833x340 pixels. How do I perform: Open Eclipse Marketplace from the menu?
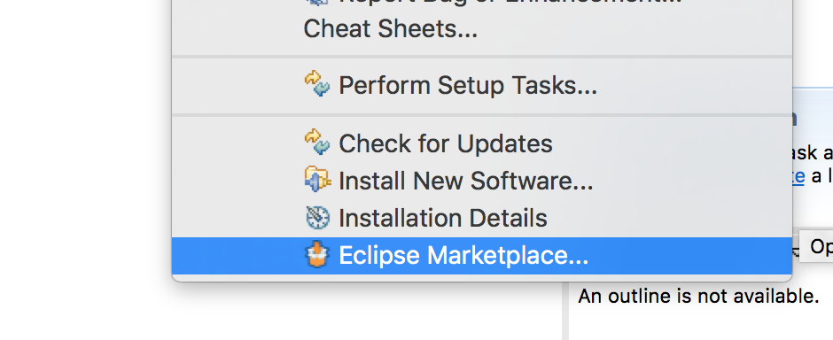(x=482, y=256)
